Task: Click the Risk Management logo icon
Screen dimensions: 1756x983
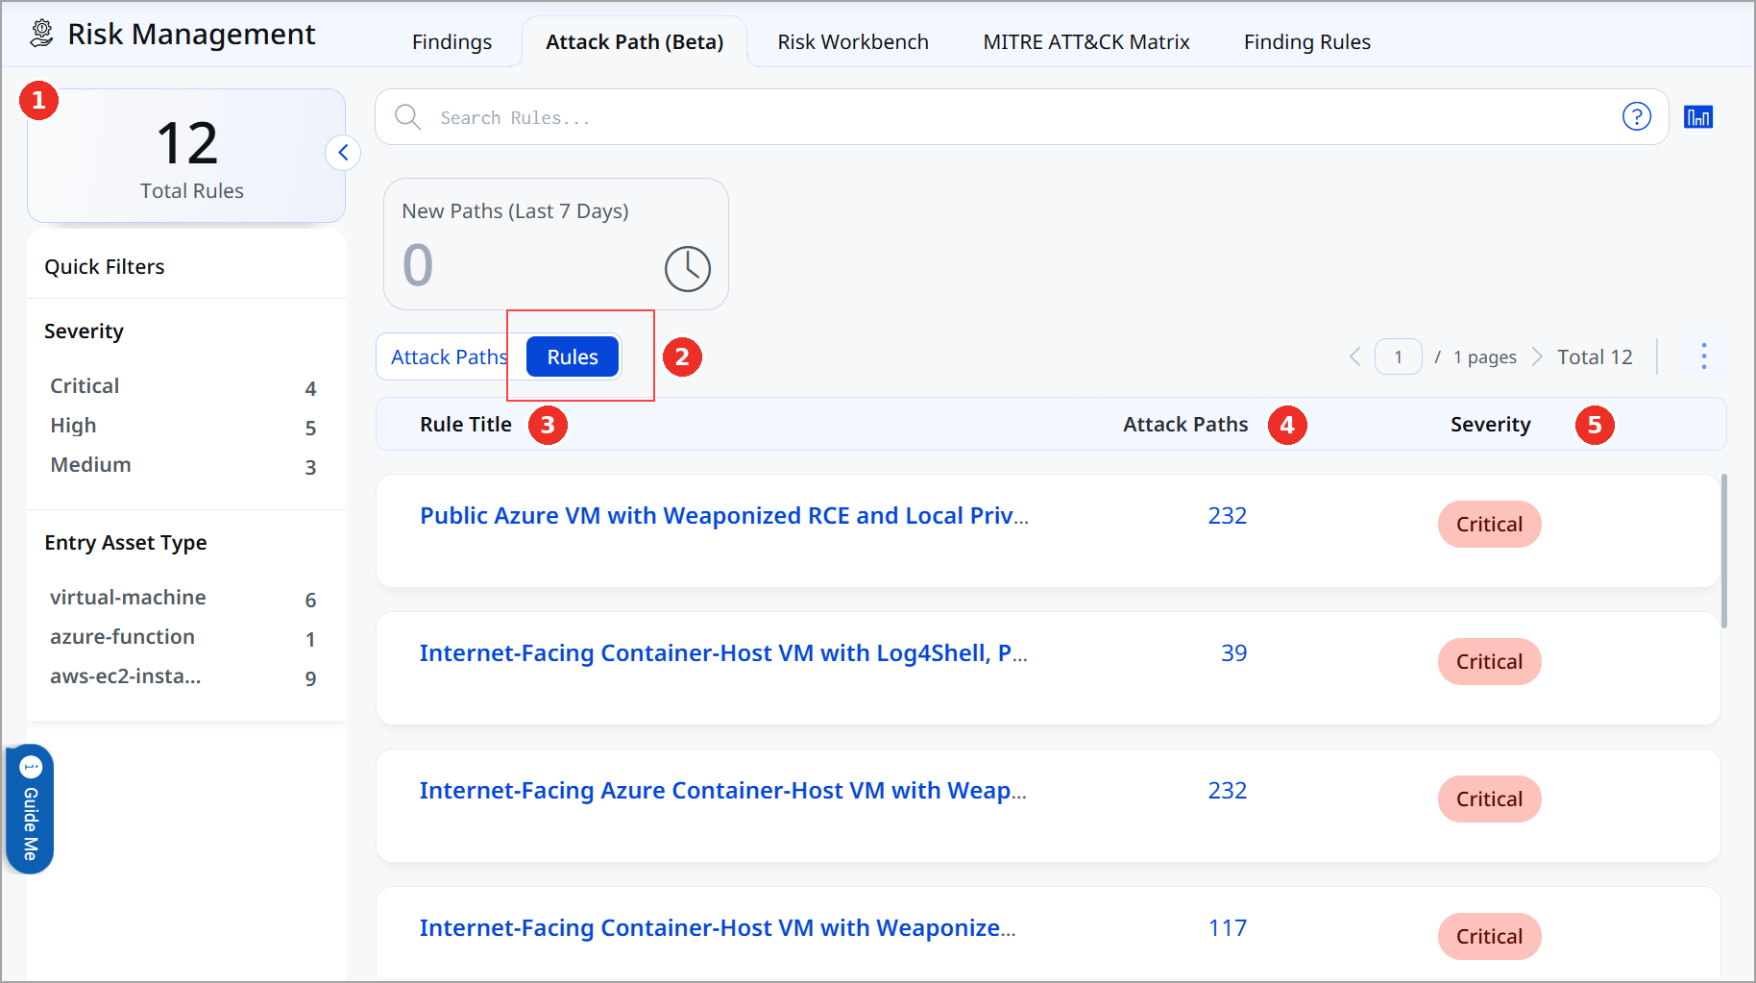Action: point(41,34)
